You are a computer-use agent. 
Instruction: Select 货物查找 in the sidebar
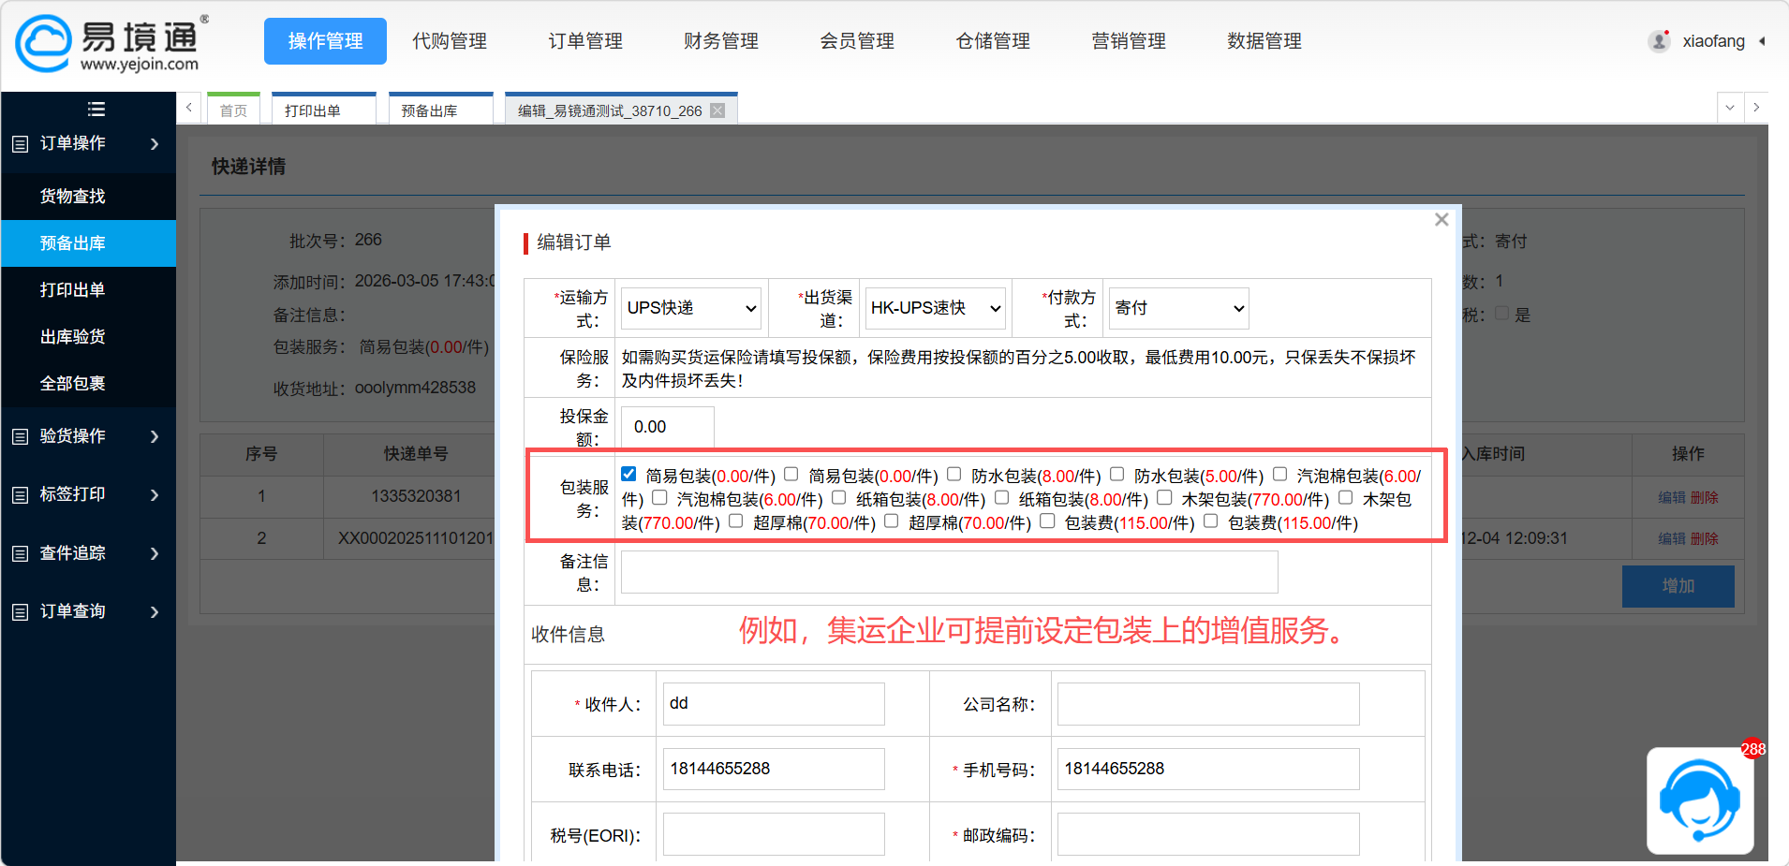click(x=88, y=197)
